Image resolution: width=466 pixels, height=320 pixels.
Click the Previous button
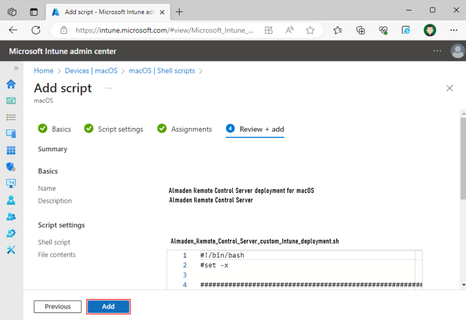[x=58, y=306]
